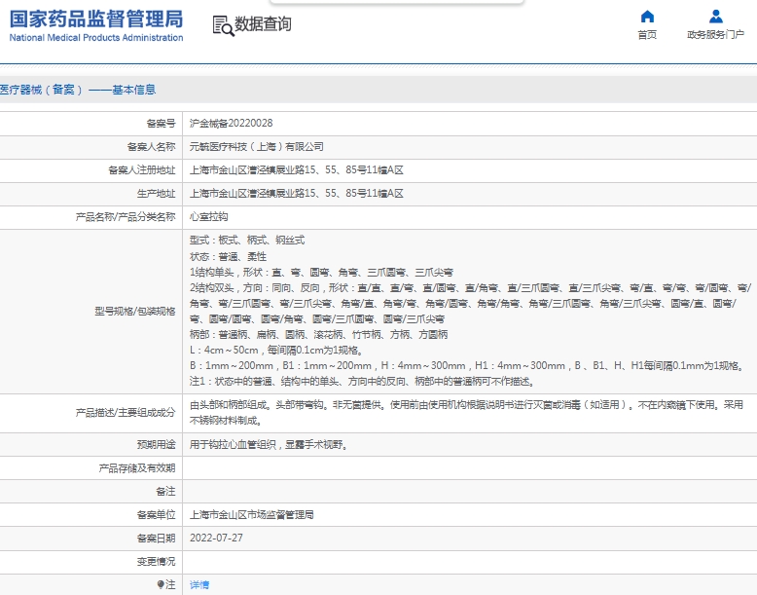Open the 详情 link
The height and width of the screenshot is (595, 757).
pyautogui.click(x=199, y=585)
